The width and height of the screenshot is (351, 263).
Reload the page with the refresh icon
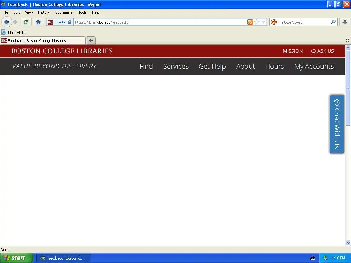tap(26, 22)
